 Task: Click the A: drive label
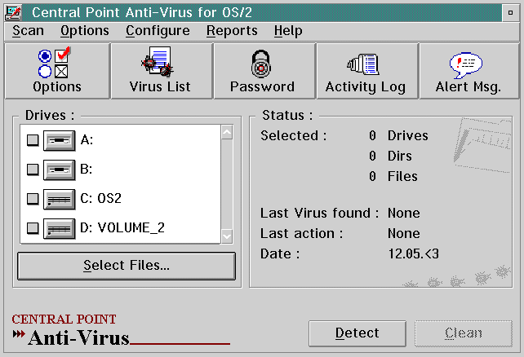87,140
